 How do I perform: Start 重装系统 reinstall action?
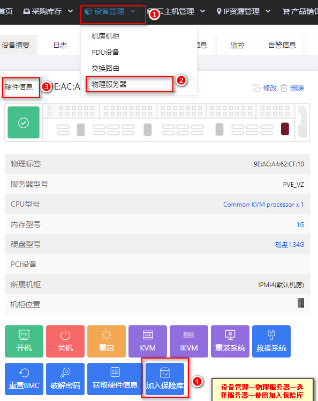click(x=230, y=341)
